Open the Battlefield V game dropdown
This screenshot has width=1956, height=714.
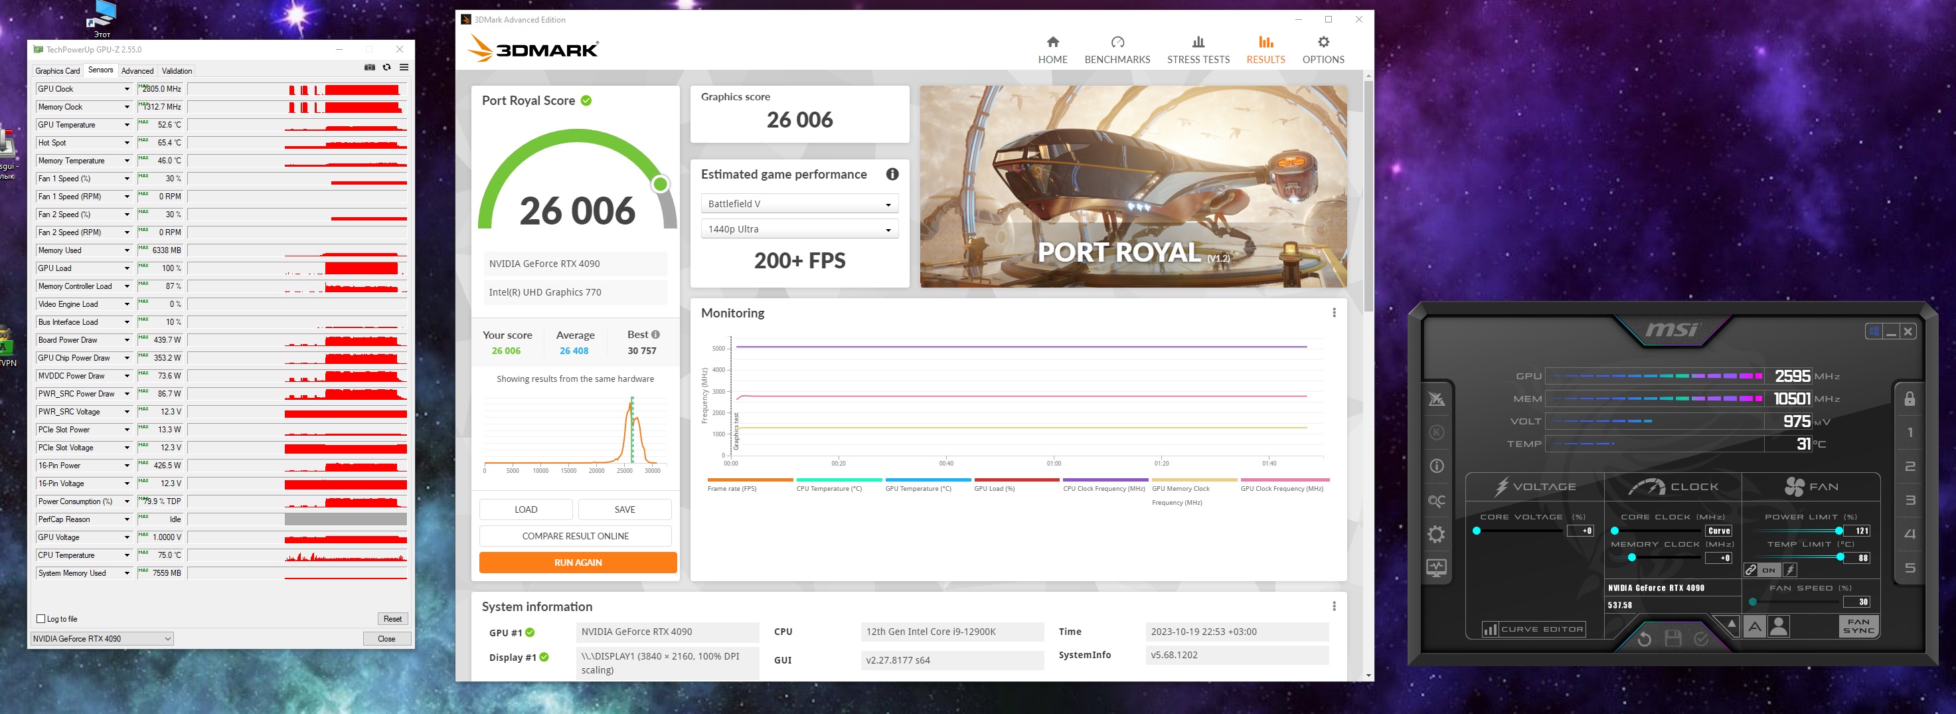point(799,203)
